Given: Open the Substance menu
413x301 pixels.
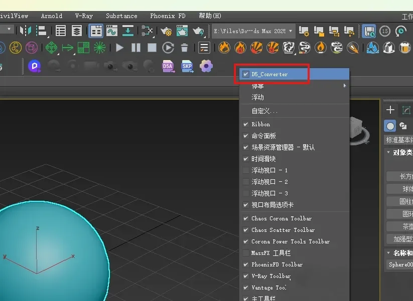Looking at the screenshot, I should (121, 16).
